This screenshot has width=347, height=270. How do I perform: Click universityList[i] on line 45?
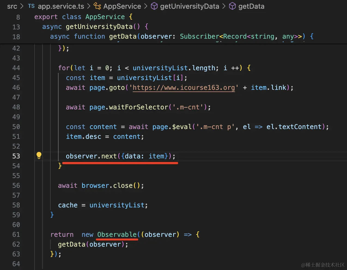pos(150,78)
